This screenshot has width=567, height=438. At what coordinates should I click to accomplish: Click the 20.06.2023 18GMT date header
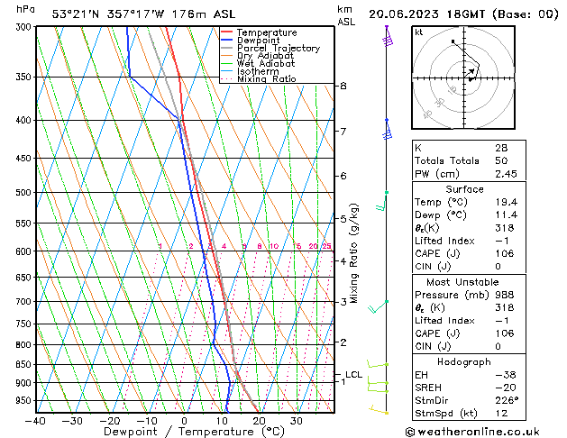tap(426, 14)
